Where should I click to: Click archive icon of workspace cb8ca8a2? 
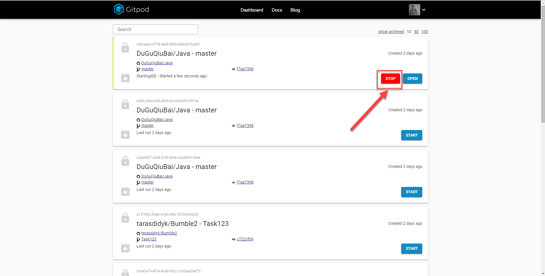click(x=125, y=78)
